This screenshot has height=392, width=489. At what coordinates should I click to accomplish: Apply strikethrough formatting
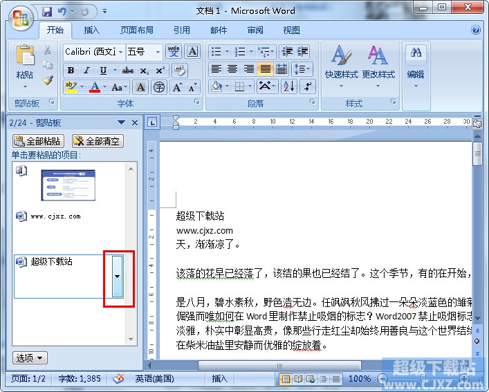click(127, 71)
